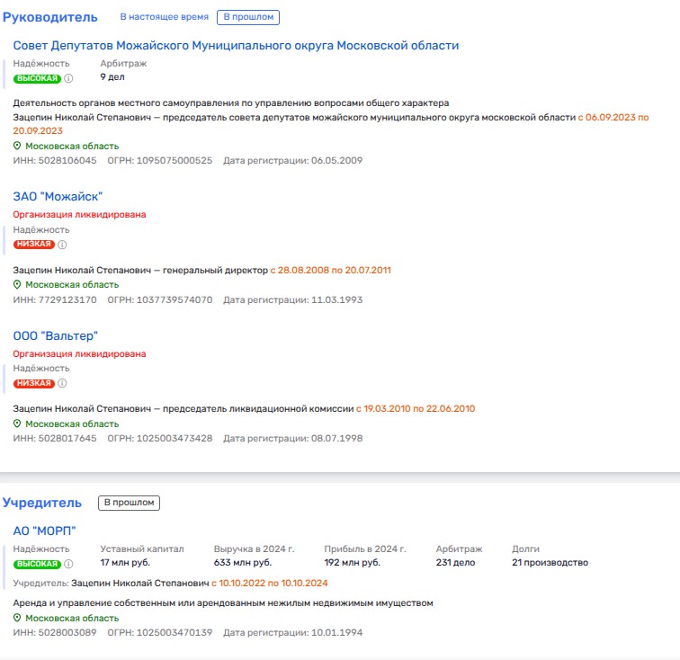680x660 pixels.
Task: Click location pin icon under Совет Депутатов entry
Action: point(17,146)
